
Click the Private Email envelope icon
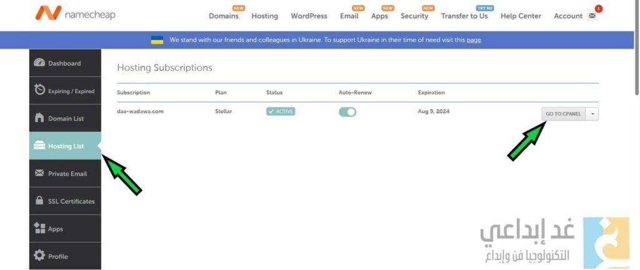click(x=39, y=173)
